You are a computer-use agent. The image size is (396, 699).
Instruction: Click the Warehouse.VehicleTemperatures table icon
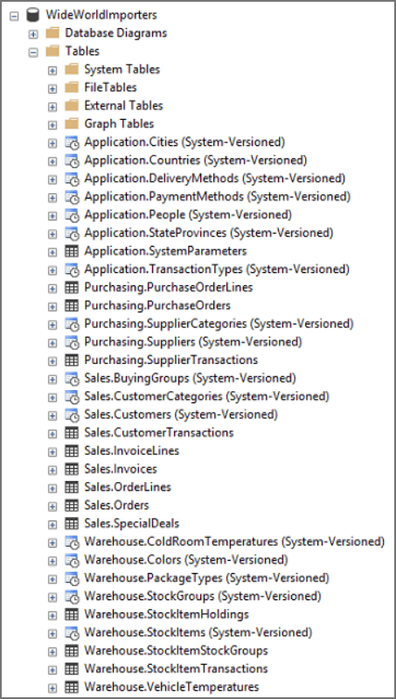(72, 687)
